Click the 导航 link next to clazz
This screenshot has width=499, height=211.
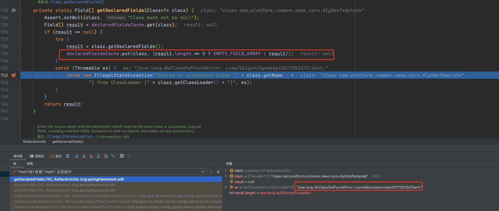[376, 176]
